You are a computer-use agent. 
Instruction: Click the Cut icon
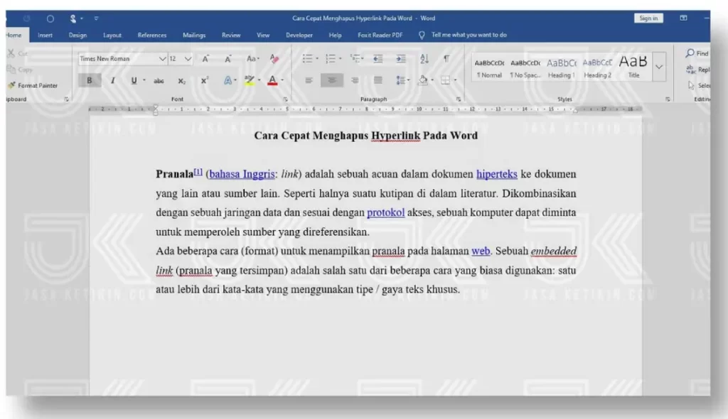click(11, 53)
